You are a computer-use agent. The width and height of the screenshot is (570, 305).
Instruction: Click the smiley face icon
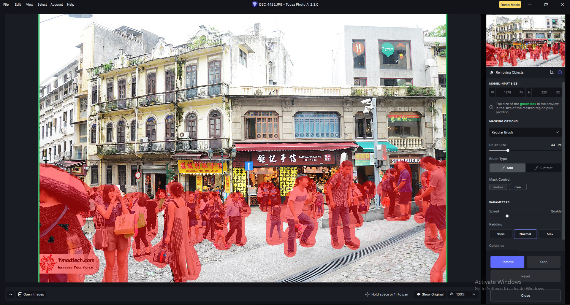pyautogui.click(x=560, y=72)
